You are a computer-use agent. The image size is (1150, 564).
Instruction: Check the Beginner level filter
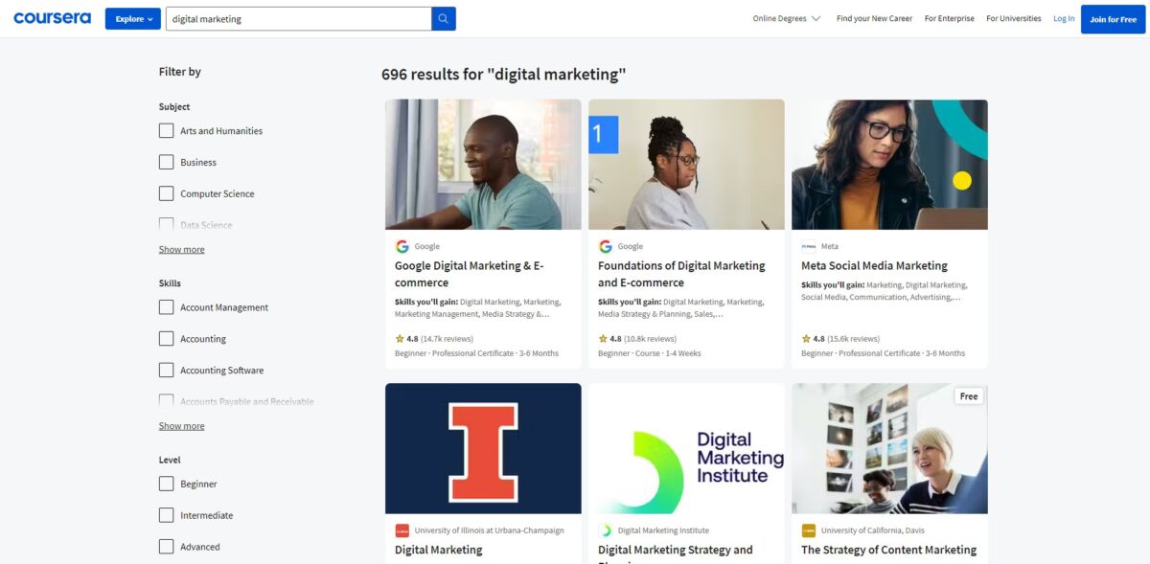[165, 484]
